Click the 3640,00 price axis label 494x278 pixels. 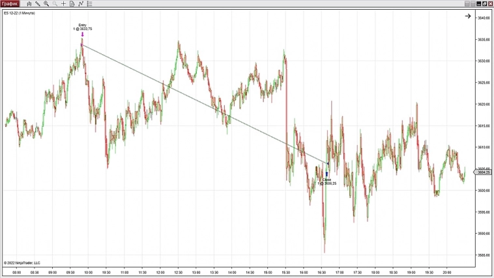484,18
